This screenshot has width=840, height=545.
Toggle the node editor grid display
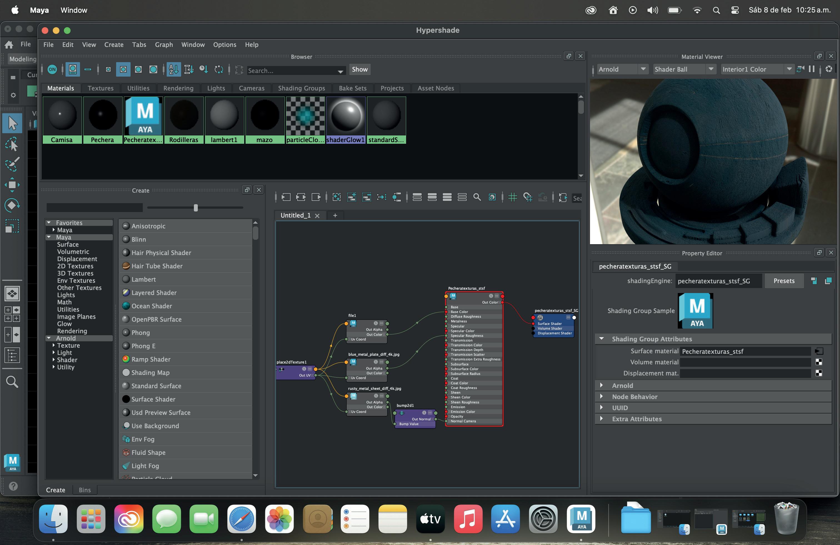(512, 197)
